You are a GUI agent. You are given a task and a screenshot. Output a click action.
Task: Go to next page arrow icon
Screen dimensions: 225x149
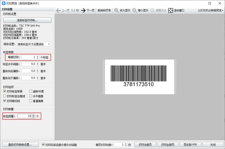[x=83, y=10]
